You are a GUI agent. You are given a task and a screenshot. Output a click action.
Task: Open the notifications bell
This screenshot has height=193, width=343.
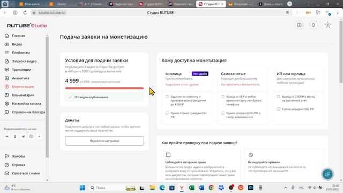click(313, 25)
